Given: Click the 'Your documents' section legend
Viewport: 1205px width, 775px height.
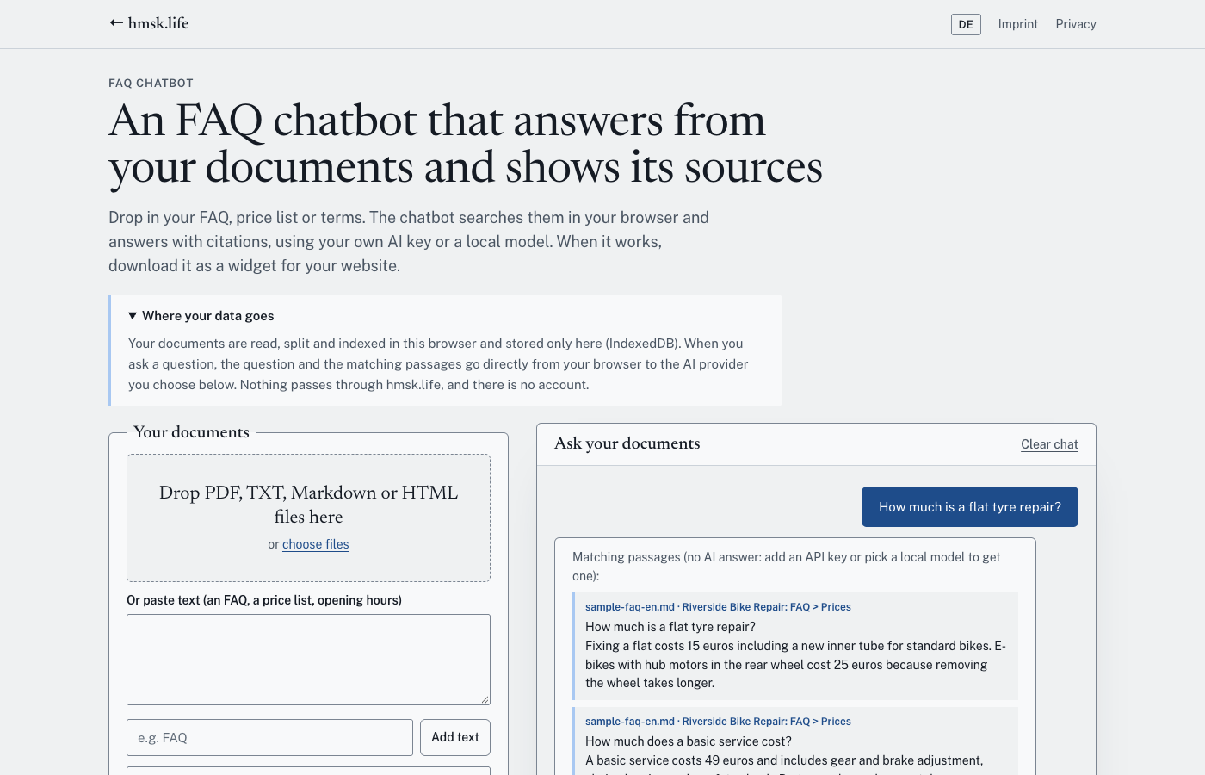Looking at the screenshot, I should pyautogui.click(x=191, y=432).
